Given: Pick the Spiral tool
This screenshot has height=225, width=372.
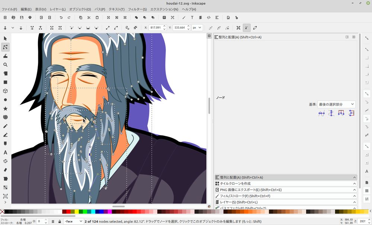Looking at the screenshot, I should [5, 117].
